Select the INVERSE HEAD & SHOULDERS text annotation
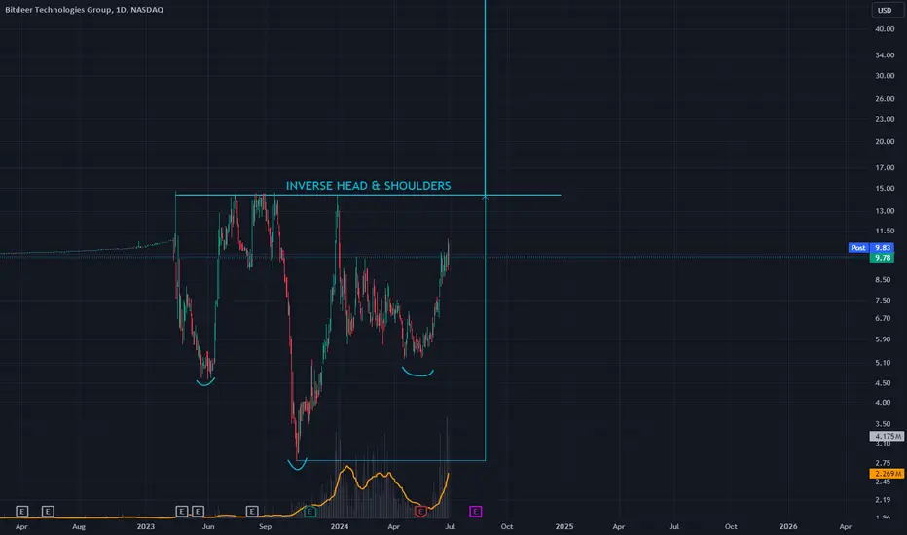 [x=369, y=186]
